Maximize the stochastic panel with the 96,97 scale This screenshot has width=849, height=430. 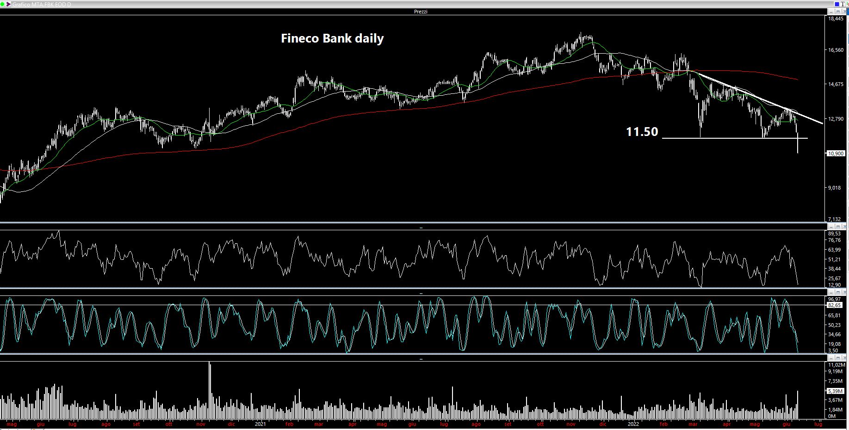(838, 292)
